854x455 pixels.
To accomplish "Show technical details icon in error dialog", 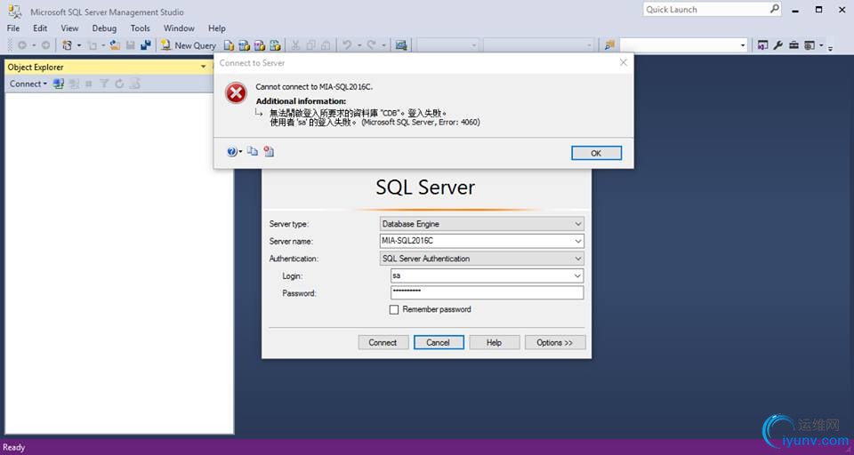I will click(x=269, y=151).
